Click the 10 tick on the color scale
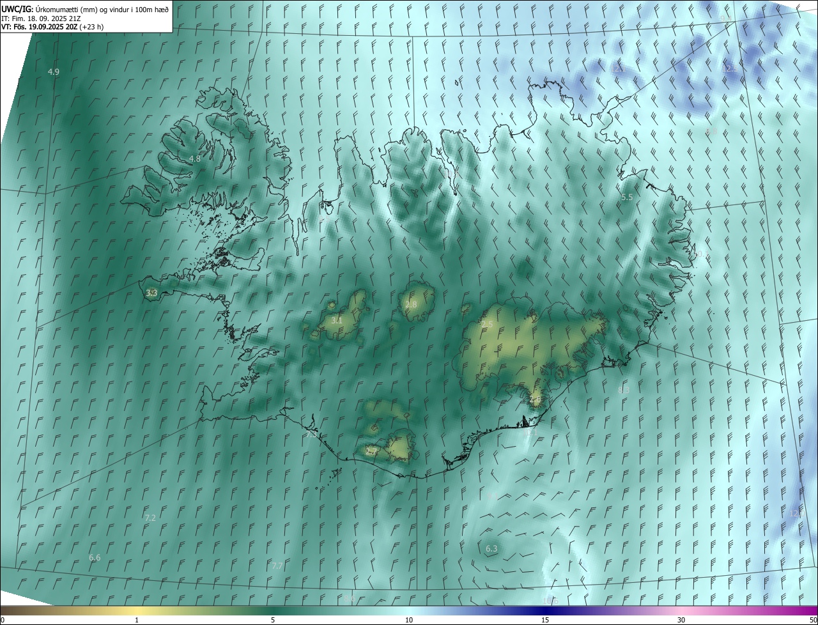The width and height of the screenshot is (818, 625). [409, 620]
